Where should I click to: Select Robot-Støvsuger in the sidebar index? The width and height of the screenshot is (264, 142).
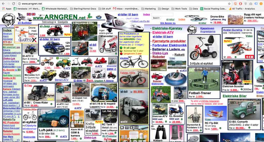[x=11, y=128]
